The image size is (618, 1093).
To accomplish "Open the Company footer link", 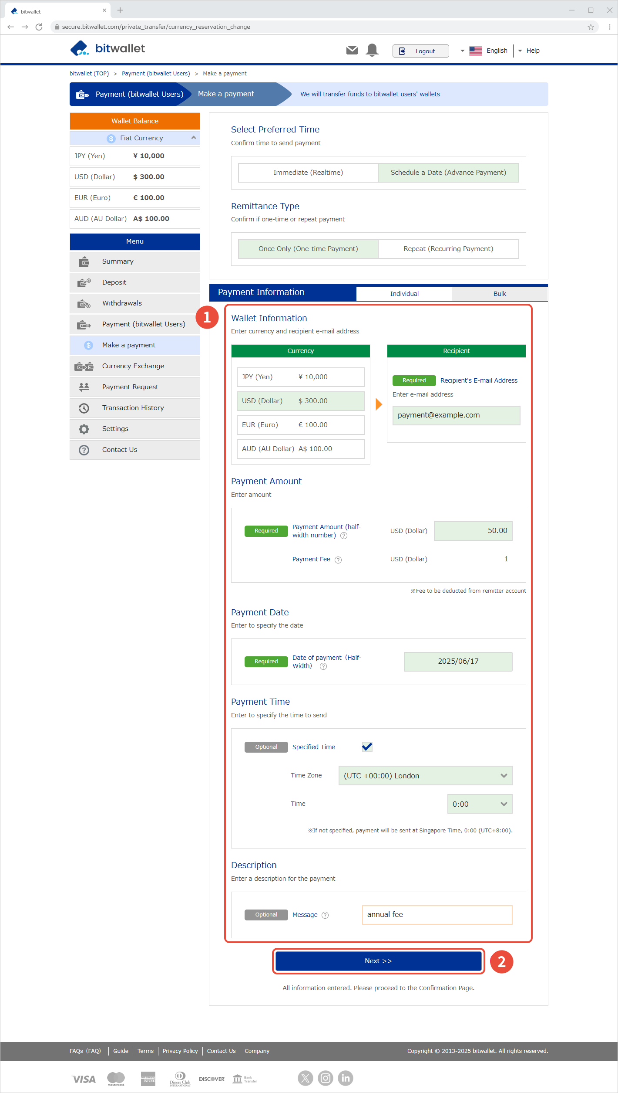I will (257, 1051).
